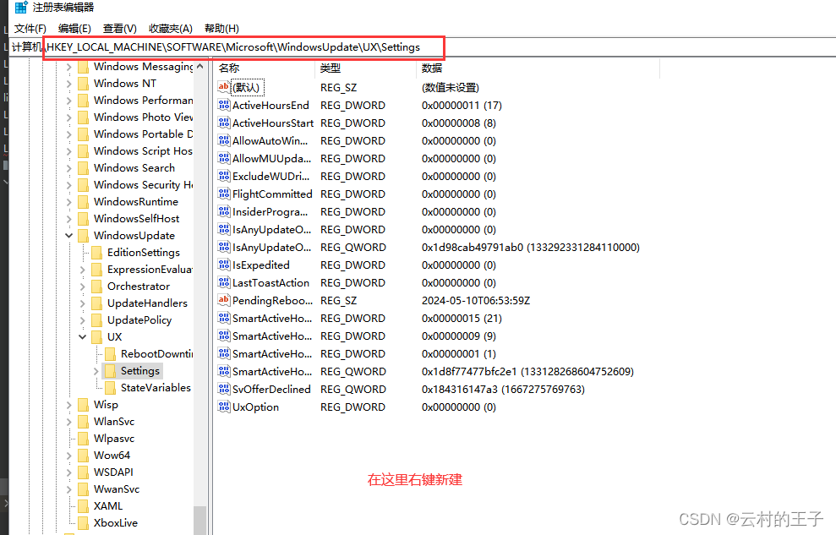Select the Settings key in the tree

point(139,371)
